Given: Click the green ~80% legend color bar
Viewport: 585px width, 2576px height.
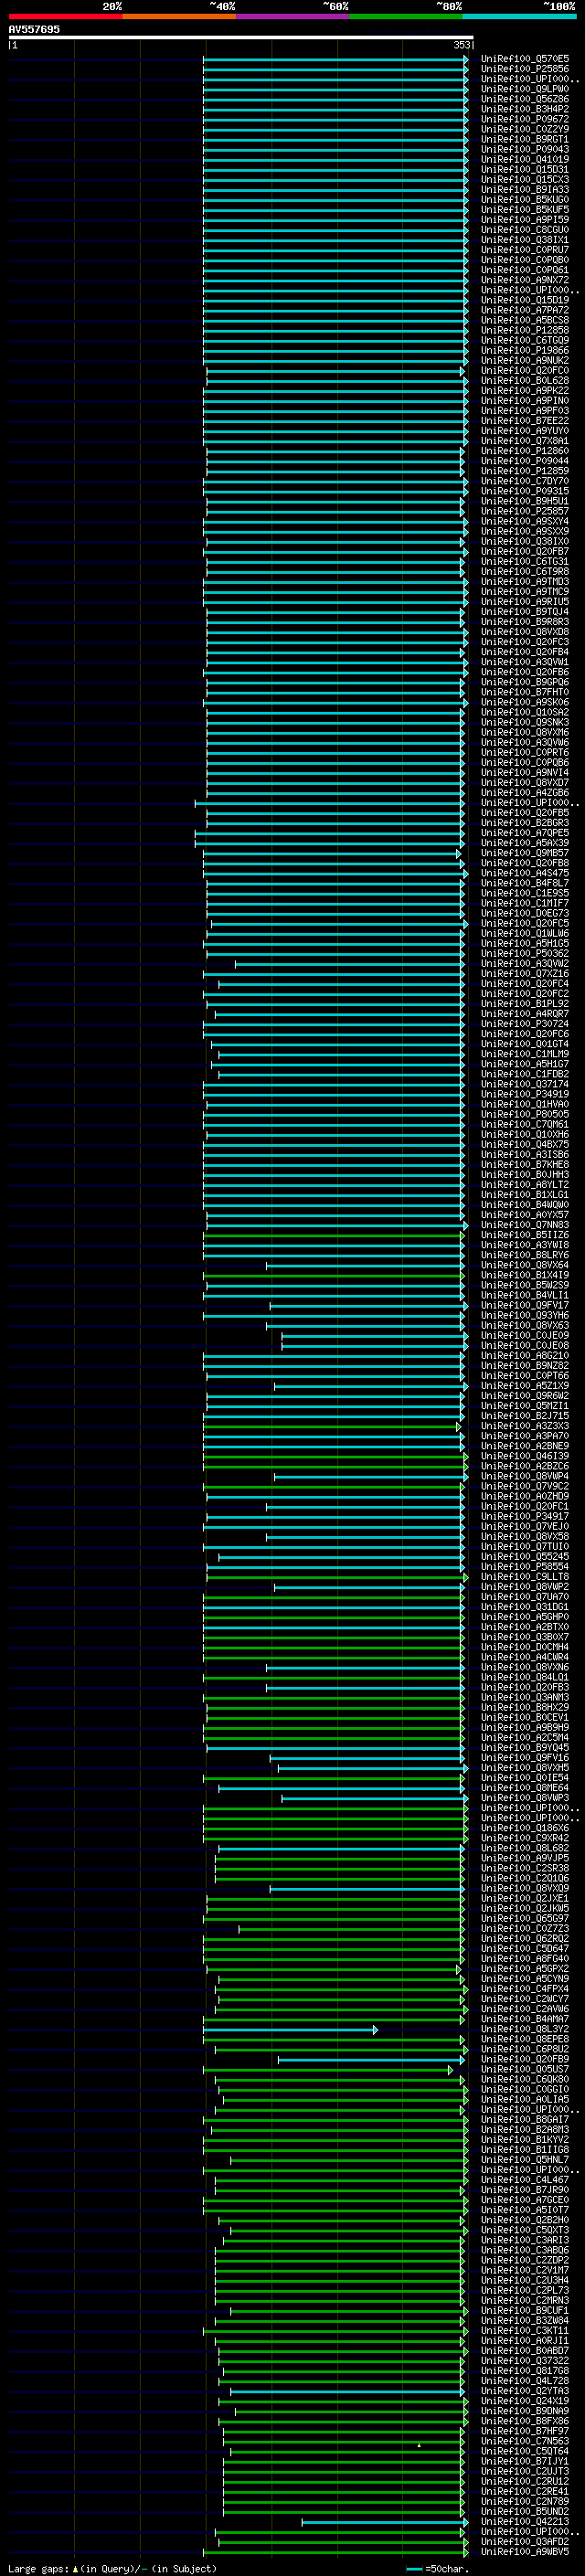Looking at the screenshot, I should (x=406, y=16).
